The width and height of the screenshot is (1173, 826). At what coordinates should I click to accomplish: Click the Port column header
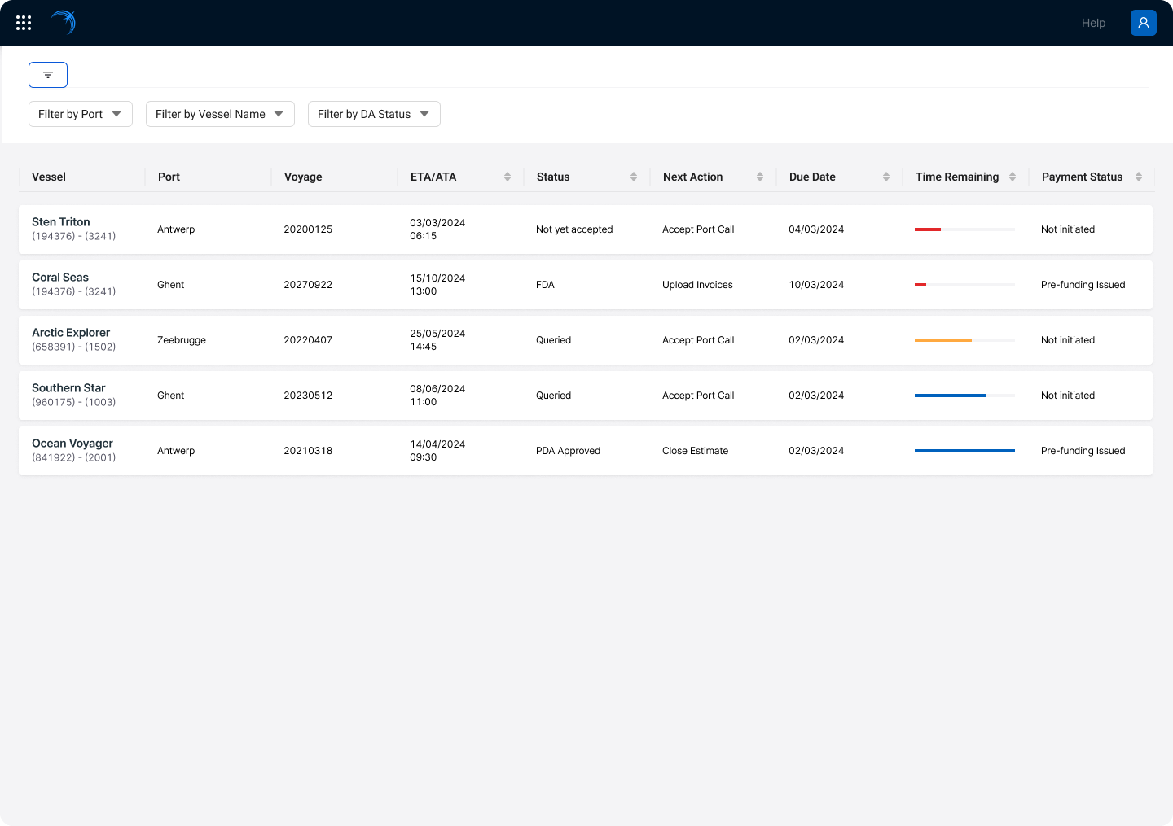pyautogui.click(x=169, y=177)
